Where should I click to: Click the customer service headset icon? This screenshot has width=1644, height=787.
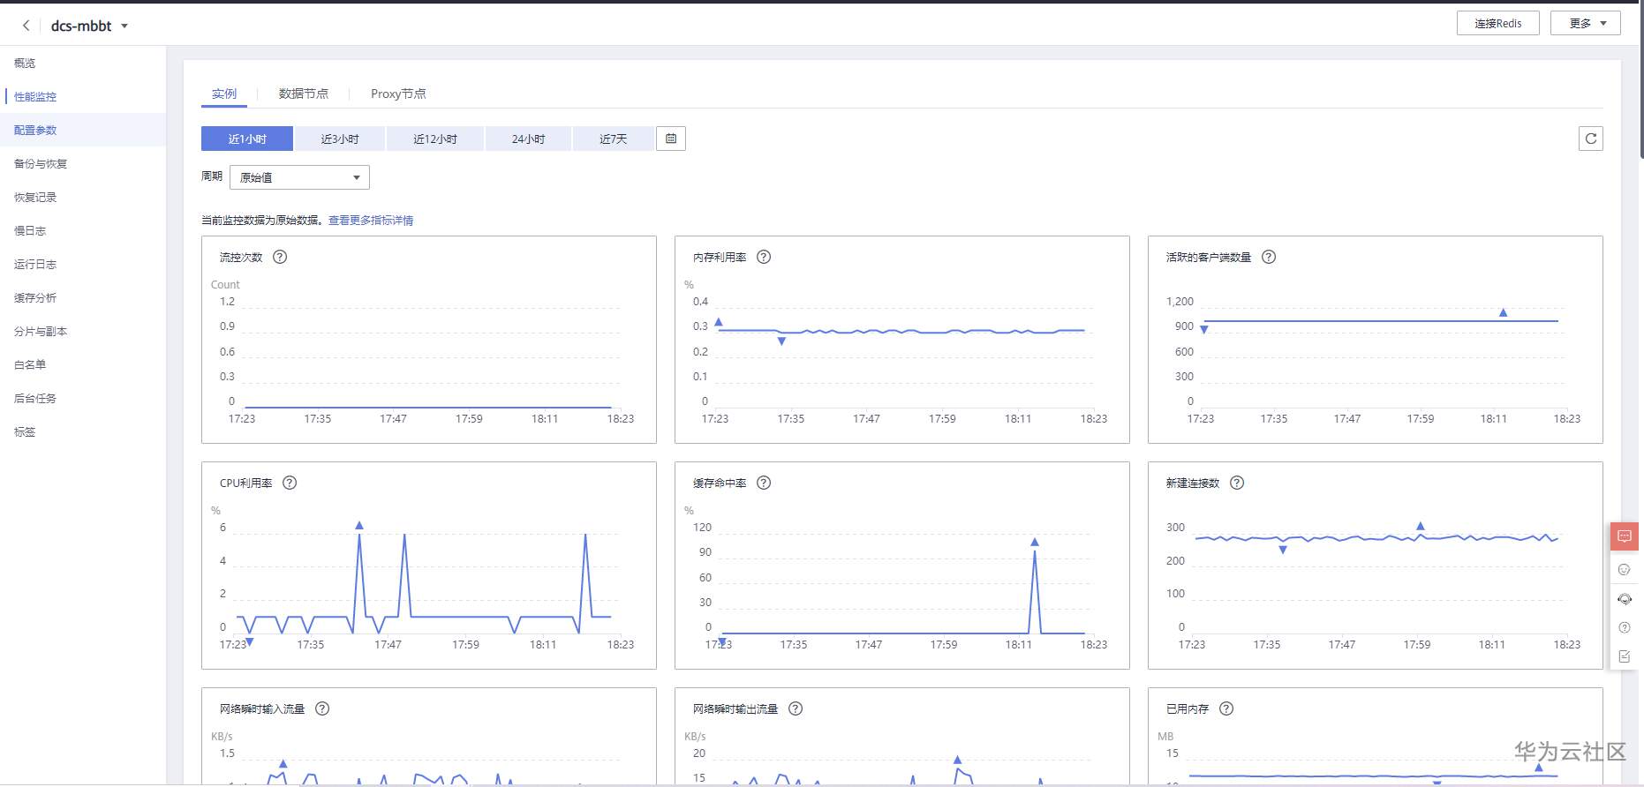(1625, 599)
